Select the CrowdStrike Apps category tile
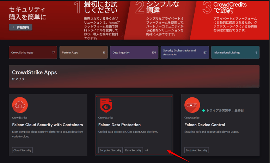270x163 pixels. (33, 52)
